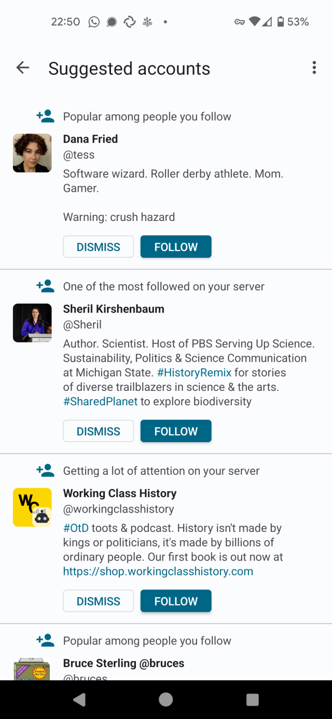The image size is (332, 719).
Task: Dismiss the Dana Fried suggestion
Action: [x=99, y=247]
